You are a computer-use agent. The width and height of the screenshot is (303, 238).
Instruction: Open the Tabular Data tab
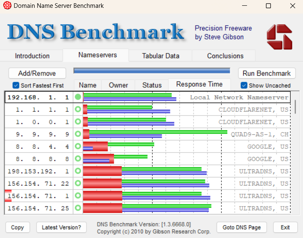161,56
